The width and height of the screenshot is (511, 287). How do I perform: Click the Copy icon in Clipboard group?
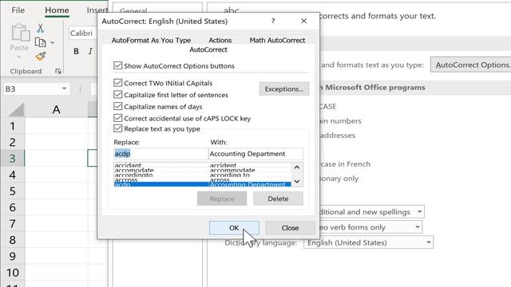click(x=41, y=42)
